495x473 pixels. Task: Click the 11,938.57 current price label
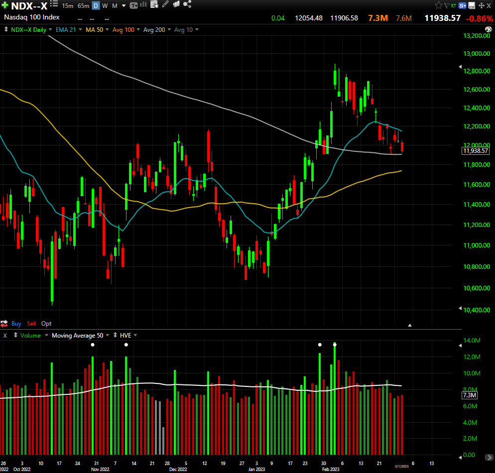pos(476,151)
